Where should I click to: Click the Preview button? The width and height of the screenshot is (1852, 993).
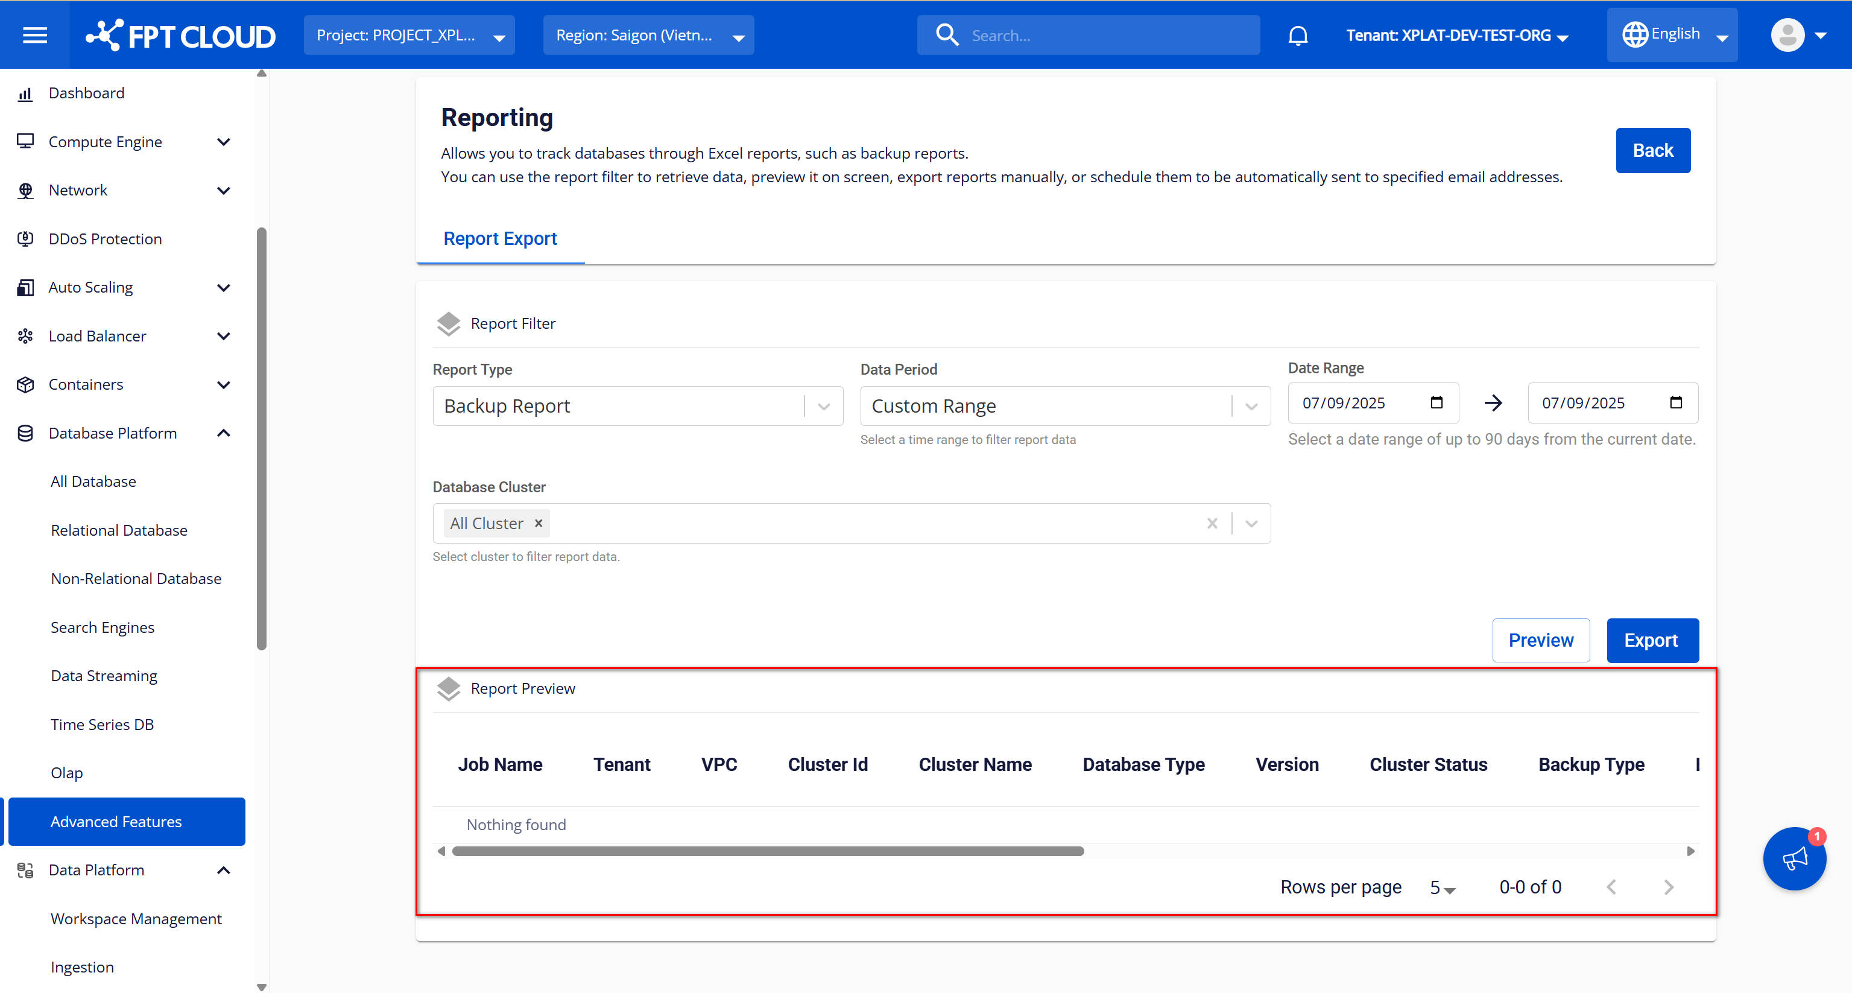pos(1541,640)
